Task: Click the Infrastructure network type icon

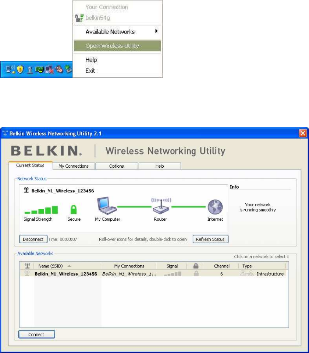Action: [247, 273]
